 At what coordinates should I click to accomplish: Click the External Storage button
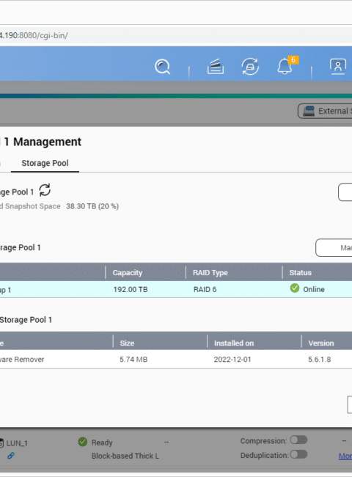(x=325, y=111)
